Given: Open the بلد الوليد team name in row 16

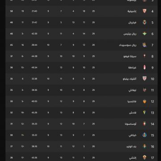Looking at the screenshot, I should pos(131,147).
